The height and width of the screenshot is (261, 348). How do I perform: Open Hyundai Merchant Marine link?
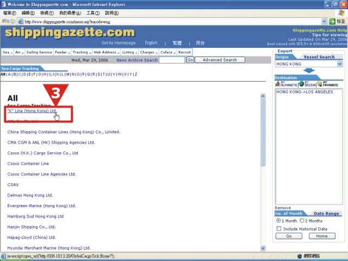[x=49, y=248]
